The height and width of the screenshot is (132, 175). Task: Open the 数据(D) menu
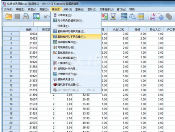[44, 10]
